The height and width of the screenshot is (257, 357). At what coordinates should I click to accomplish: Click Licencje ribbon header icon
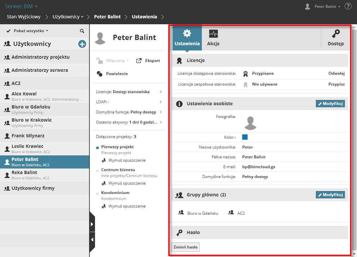(x=179, y=61)
